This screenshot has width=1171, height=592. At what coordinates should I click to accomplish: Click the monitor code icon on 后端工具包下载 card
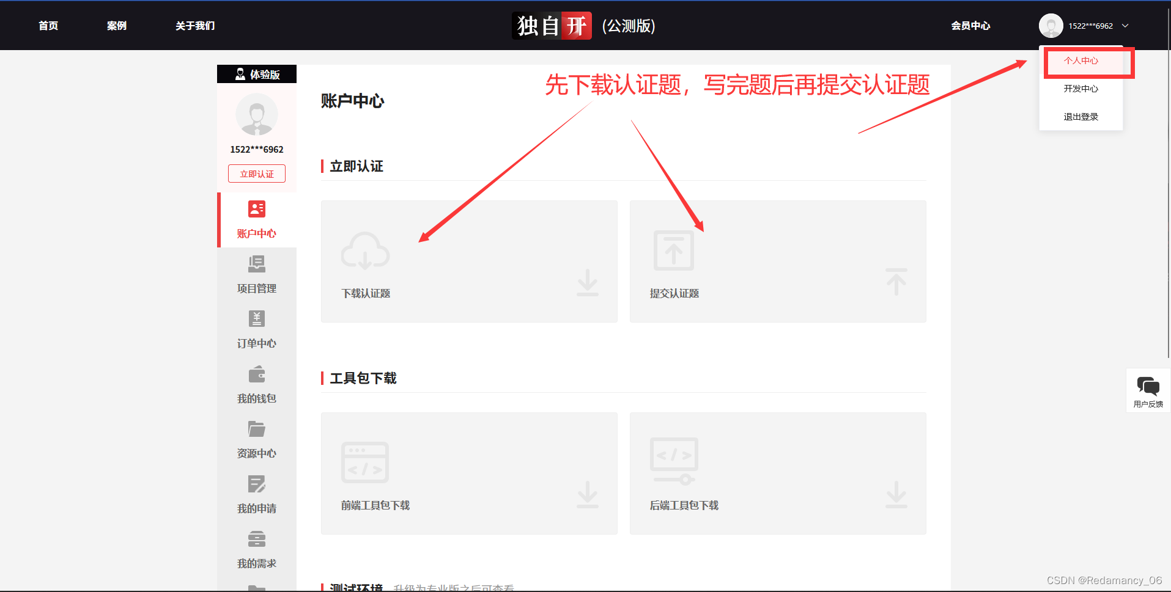(674, 461)
